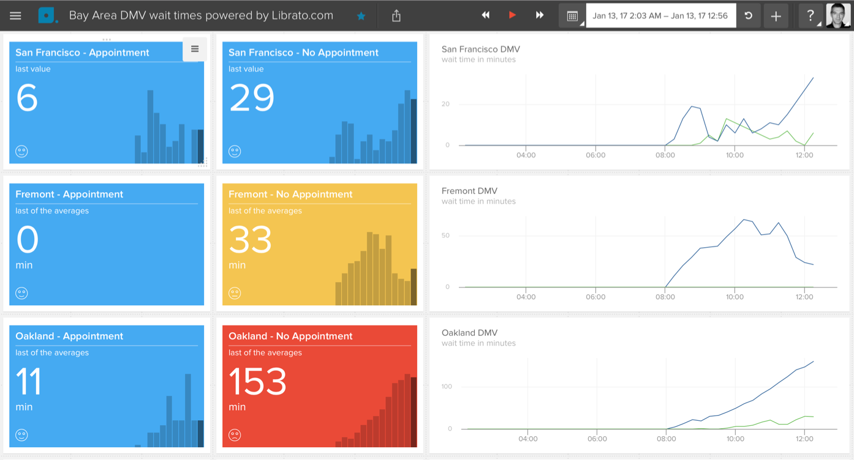The image size is (854, 460).
Task: Select Fremont - No Appointment tile title
Action: click(x=290, y=195)
